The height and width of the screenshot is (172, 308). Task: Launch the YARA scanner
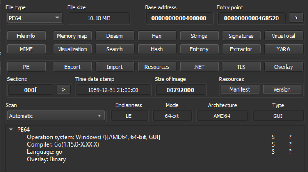click(x=283, y=49)
